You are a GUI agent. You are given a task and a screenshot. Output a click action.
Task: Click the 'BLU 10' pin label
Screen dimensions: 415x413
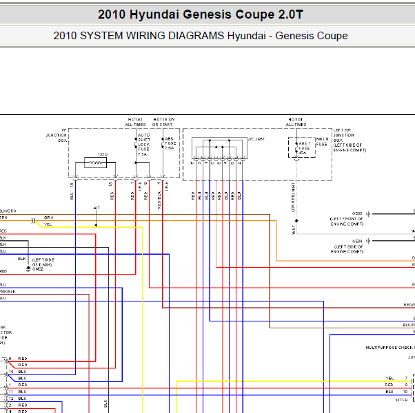[x=397, y=392]
